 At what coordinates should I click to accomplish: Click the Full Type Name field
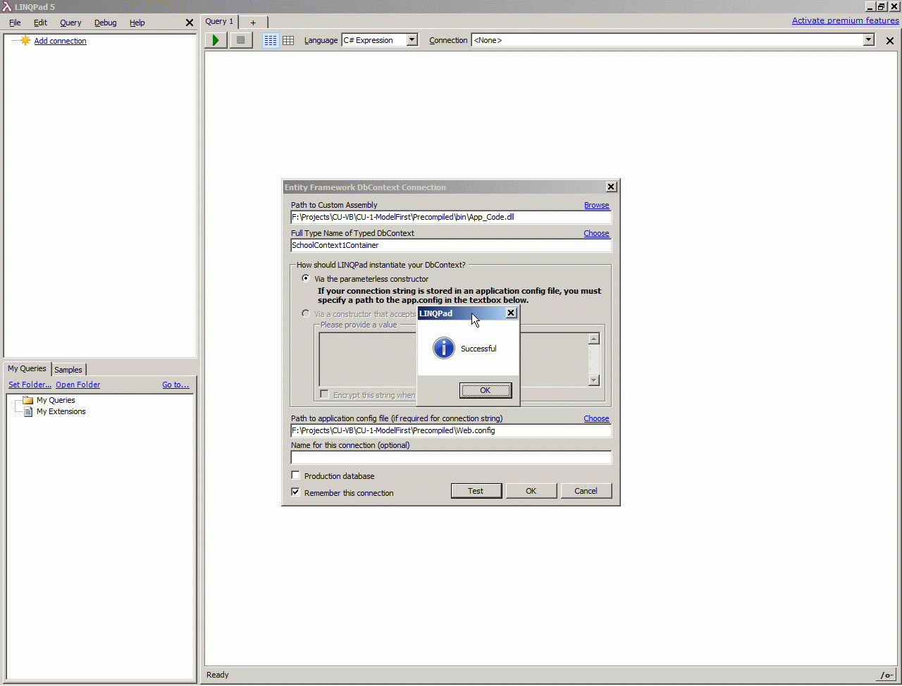(x=451, y=245)
